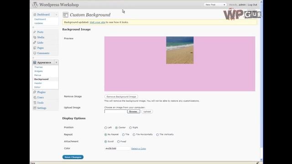Click the Log Out link
Image resolution: width=292 pixels, height=164 pixels.
tap(252, 5)
